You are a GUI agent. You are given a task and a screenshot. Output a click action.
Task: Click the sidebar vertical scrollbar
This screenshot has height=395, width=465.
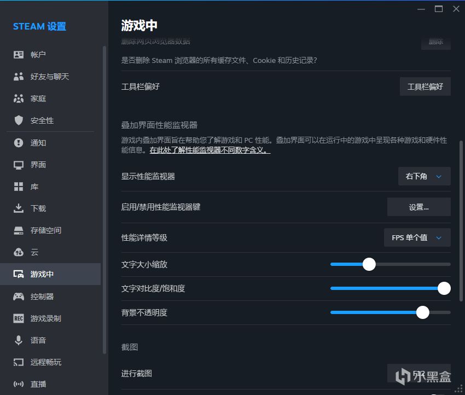(x=104, y=200)
